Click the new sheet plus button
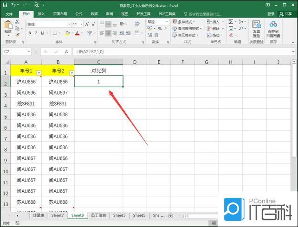Viewport: 298px width, 227px height. pos(171,215)
